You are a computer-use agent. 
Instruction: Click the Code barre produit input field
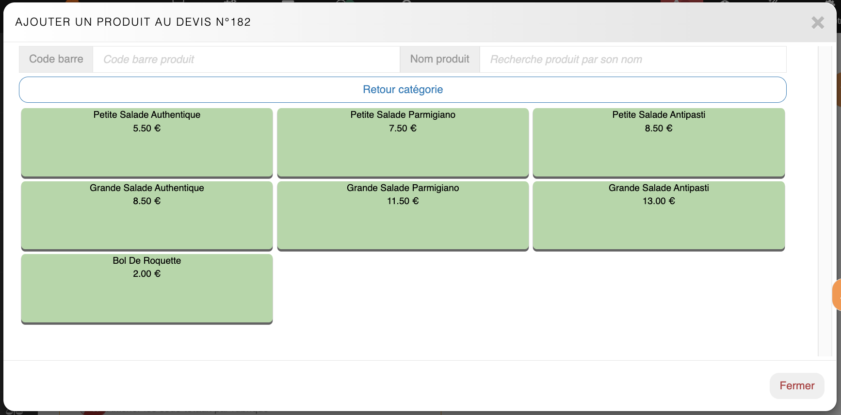(x=246, y=60)
